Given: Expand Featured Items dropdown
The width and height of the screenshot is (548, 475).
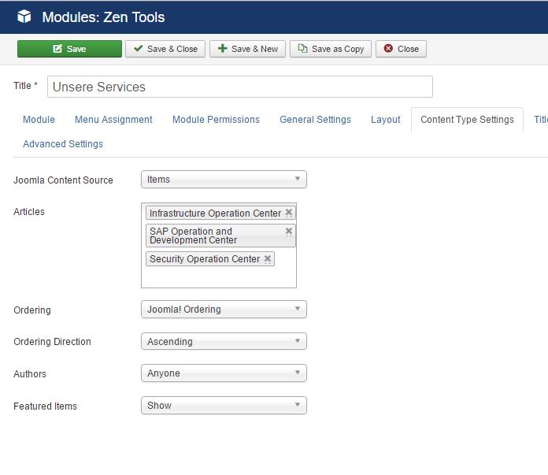Looking at the screenshot, I should [224, 406].
